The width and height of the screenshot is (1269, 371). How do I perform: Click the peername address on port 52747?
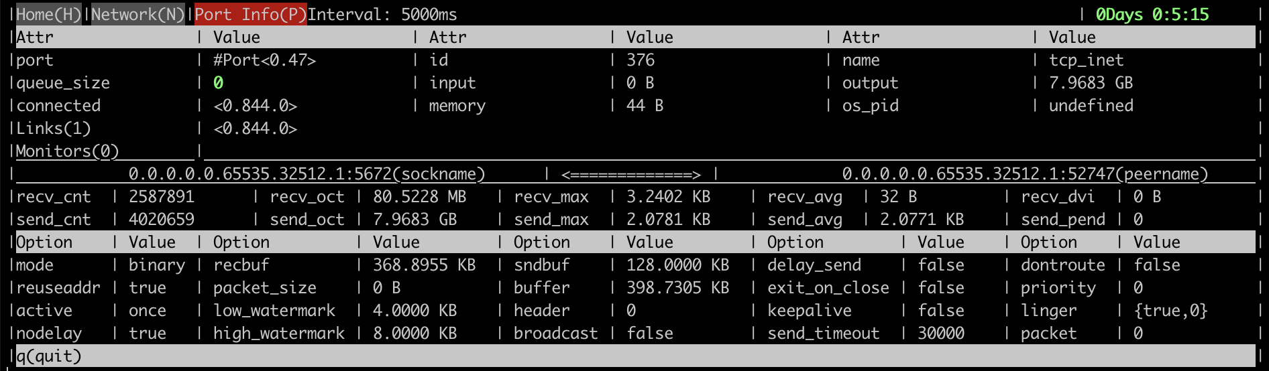point(1025,174)
